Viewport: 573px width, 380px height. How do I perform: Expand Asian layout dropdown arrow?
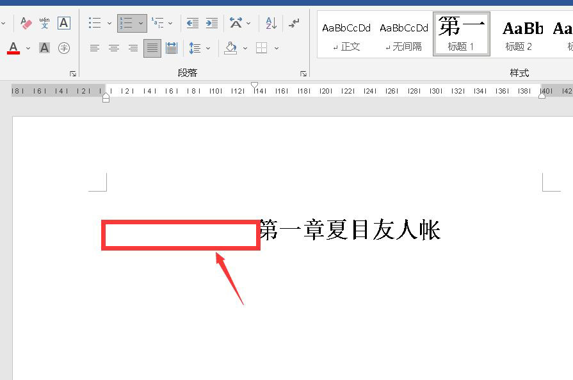pyautogui.click(x=248, y=24)
